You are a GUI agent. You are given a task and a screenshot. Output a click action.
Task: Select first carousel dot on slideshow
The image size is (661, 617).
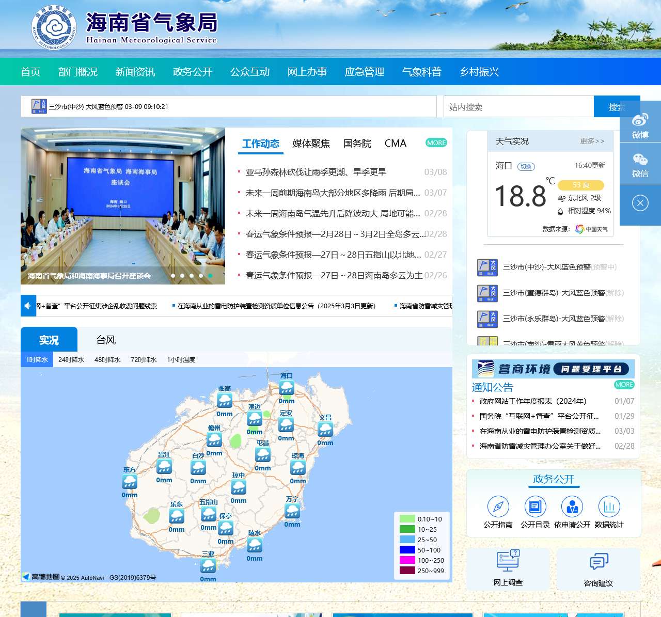click(x=173, y=276)
